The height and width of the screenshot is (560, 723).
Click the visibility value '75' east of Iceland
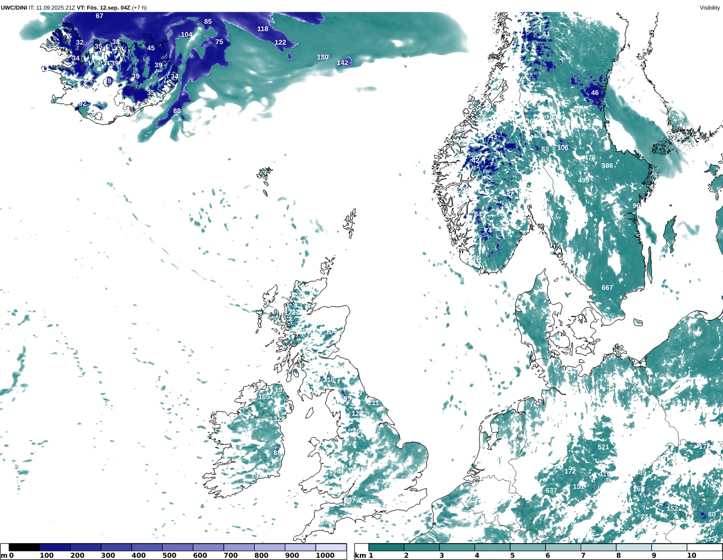click(219, 42)
